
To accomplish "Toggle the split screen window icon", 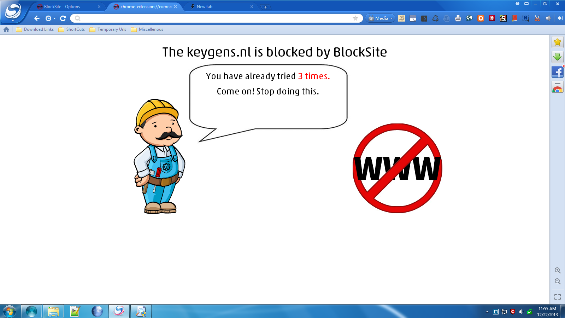I will (413, 18).
